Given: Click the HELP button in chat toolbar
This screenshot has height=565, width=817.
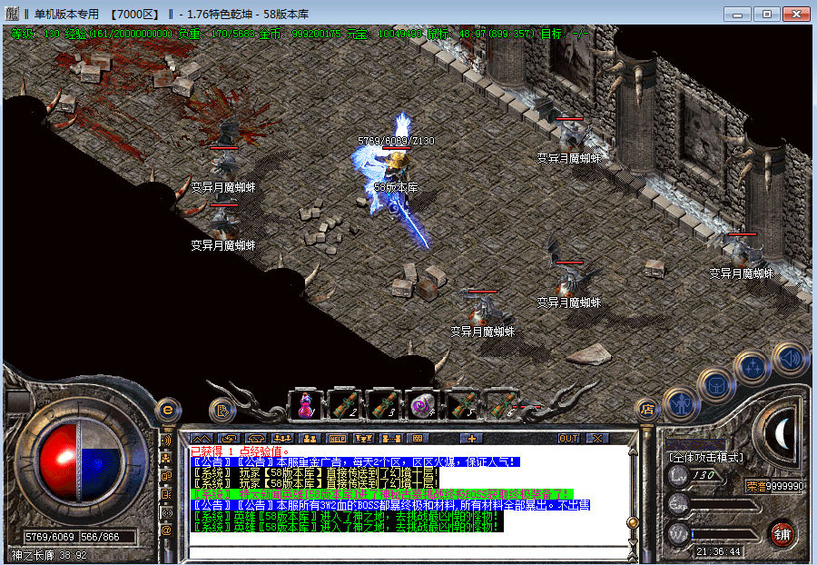Looking at the screenshot, I should point(337,439).
